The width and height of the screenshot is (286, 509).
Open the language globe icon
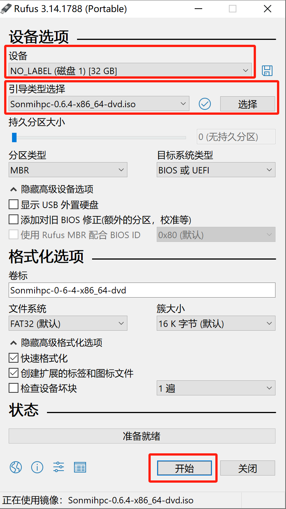click(16, 468)
